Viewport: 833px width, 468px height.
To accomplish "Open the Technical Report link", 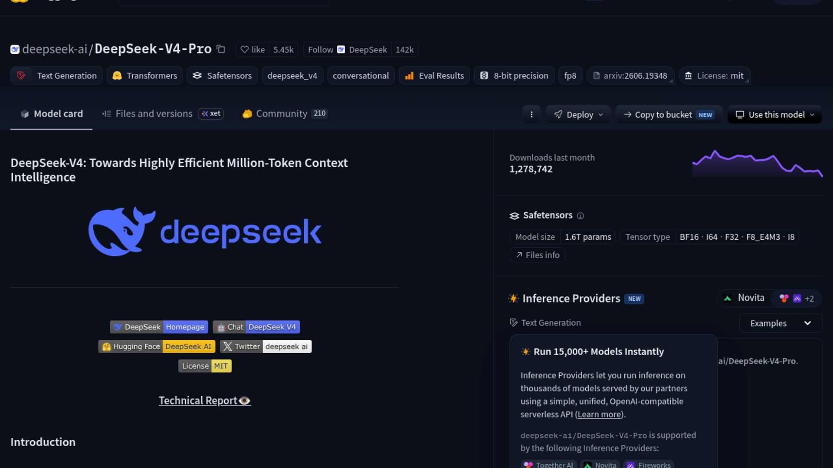I will point(205,401).
